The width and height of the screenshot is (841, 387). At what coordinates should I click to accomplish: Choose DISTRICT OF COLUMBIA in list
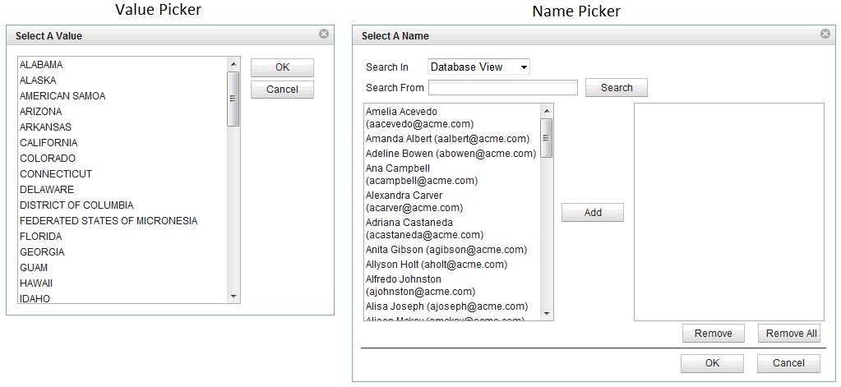click(x=76, y=205)
